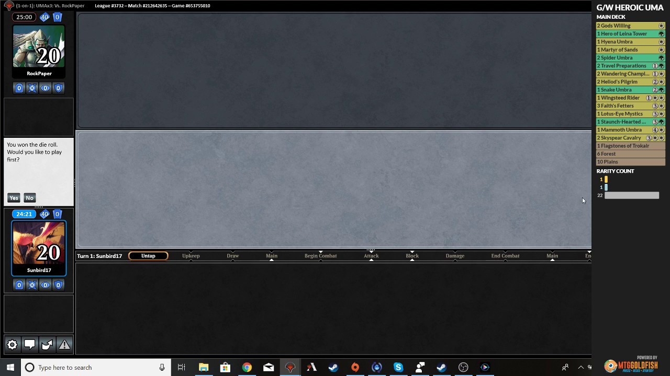670x376 pixels.
Task: Click the microphone icon in search box
Action: coord(162,368)
